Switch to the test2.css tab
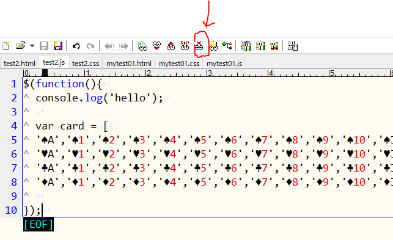393x240 pixels. [x=86, y=64]
